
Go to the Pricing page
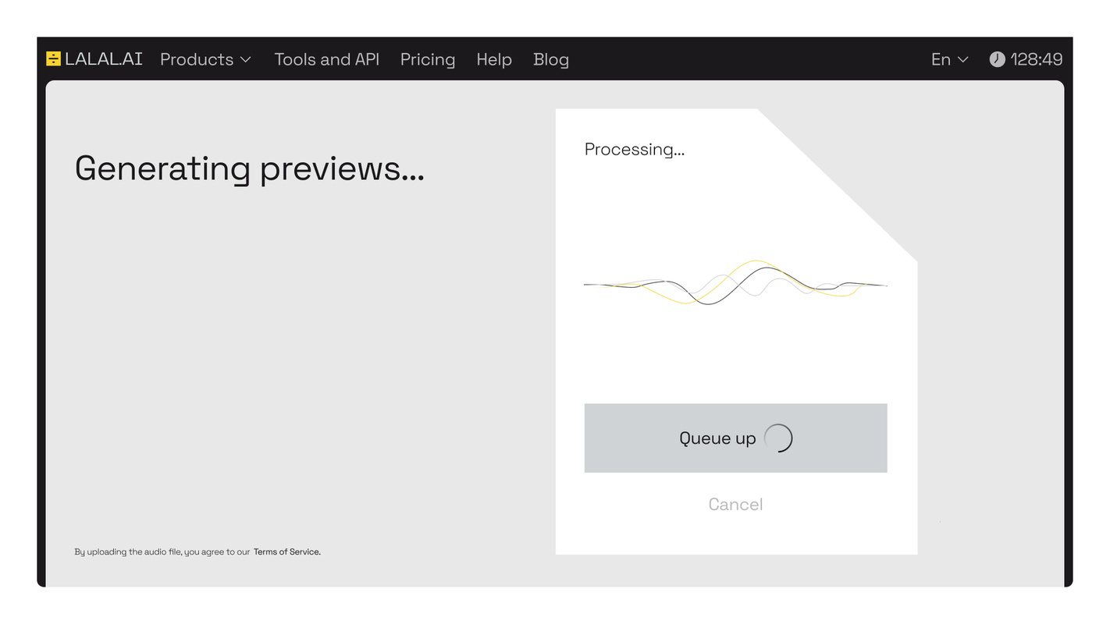pyautogui.click(x=428, y=59)
